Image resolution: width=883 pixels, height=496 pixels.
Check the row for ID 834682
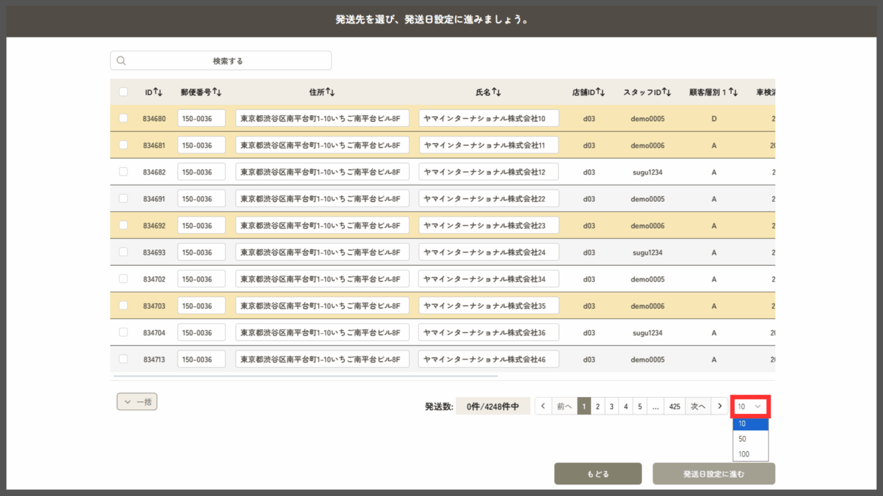tap(123, 172)
